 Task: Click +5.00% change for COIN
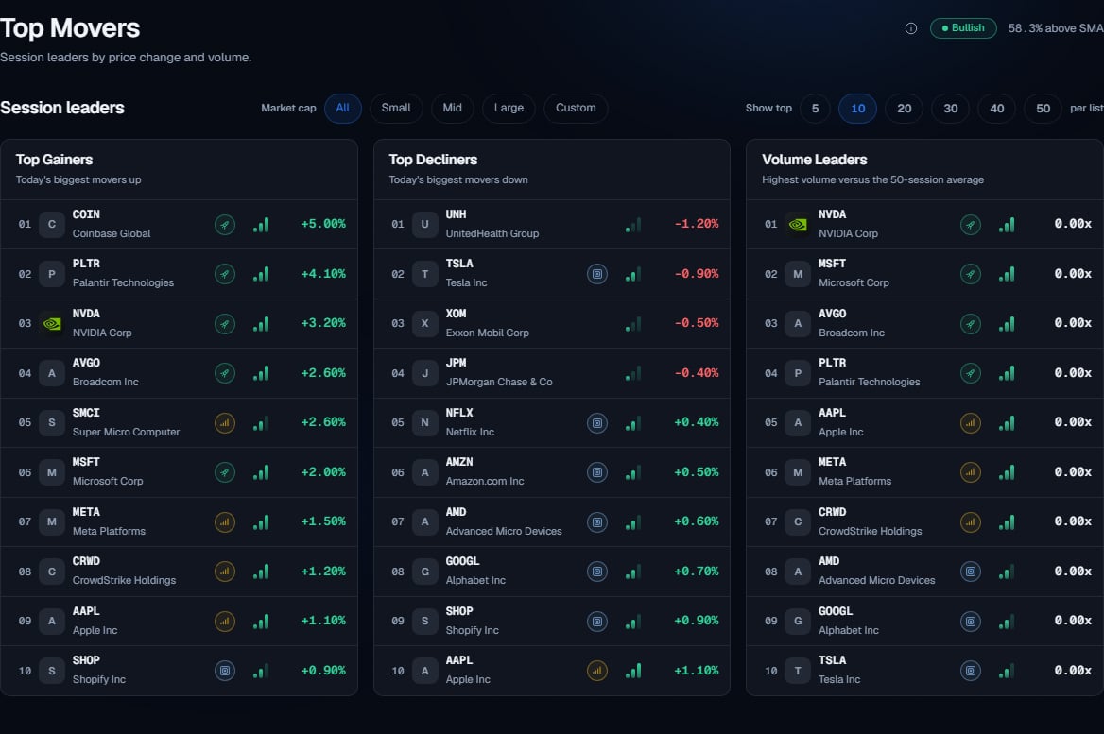323,224
